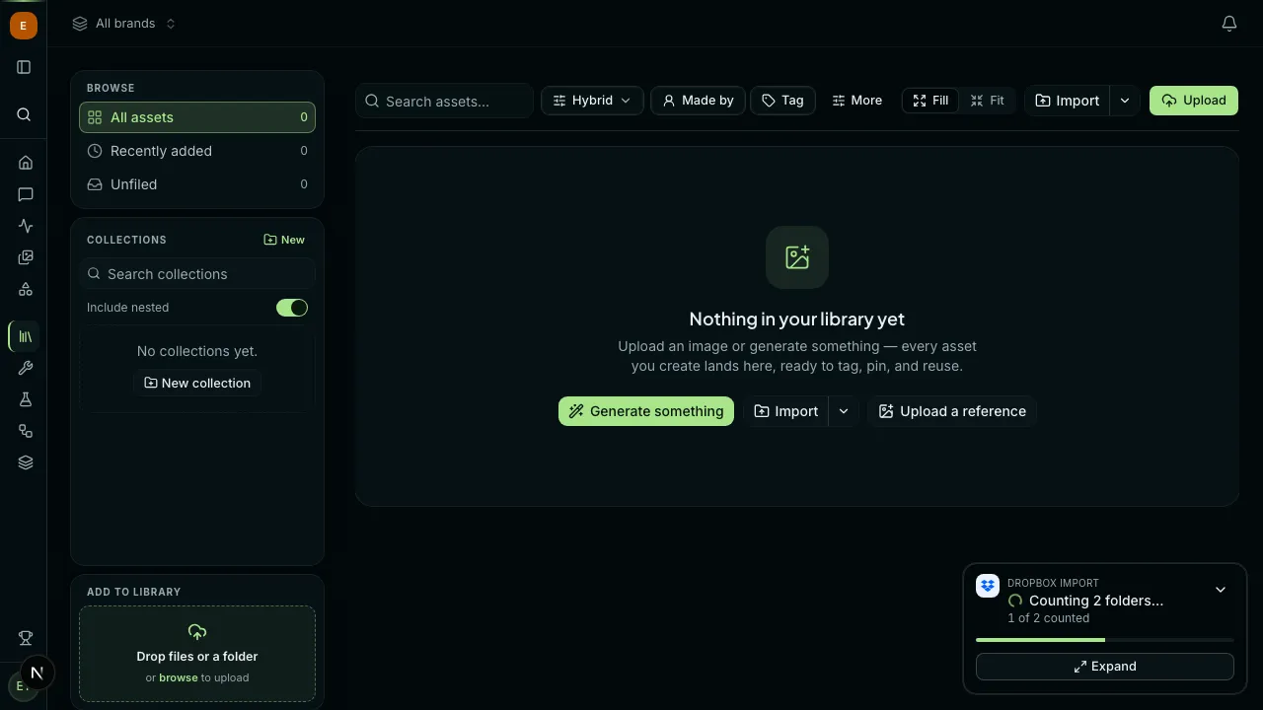The height and width of the screenshot is (710, 1263).
Task: Focus the Search assets field
Action: pos(444,101)
